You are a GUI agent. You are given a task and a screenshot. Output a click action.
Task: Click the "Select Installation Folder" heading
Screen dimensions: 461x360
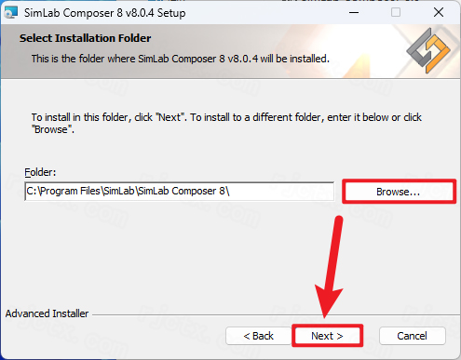[x=86, y=38]
